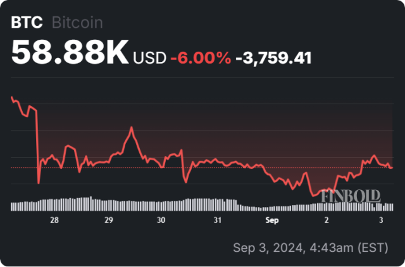The image size is (405, 267).
Task: Select the Bitcoin name label
Action: pos(77,22)
